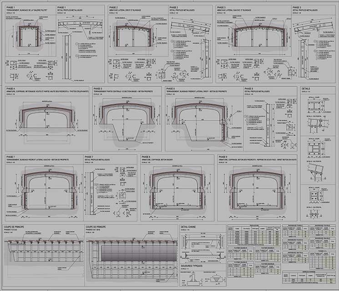Click the 'PHASE 2' Abbatage Lateral Droit title
This screenshot has width=339, height=291.
125,9
